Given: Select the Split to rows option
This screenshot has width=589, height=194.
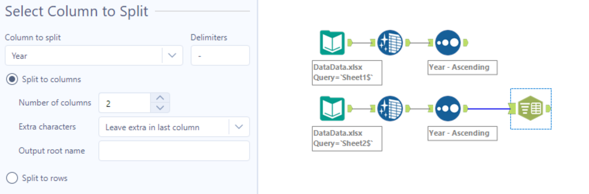Looking at the screenshot, I should coord(12,178).
